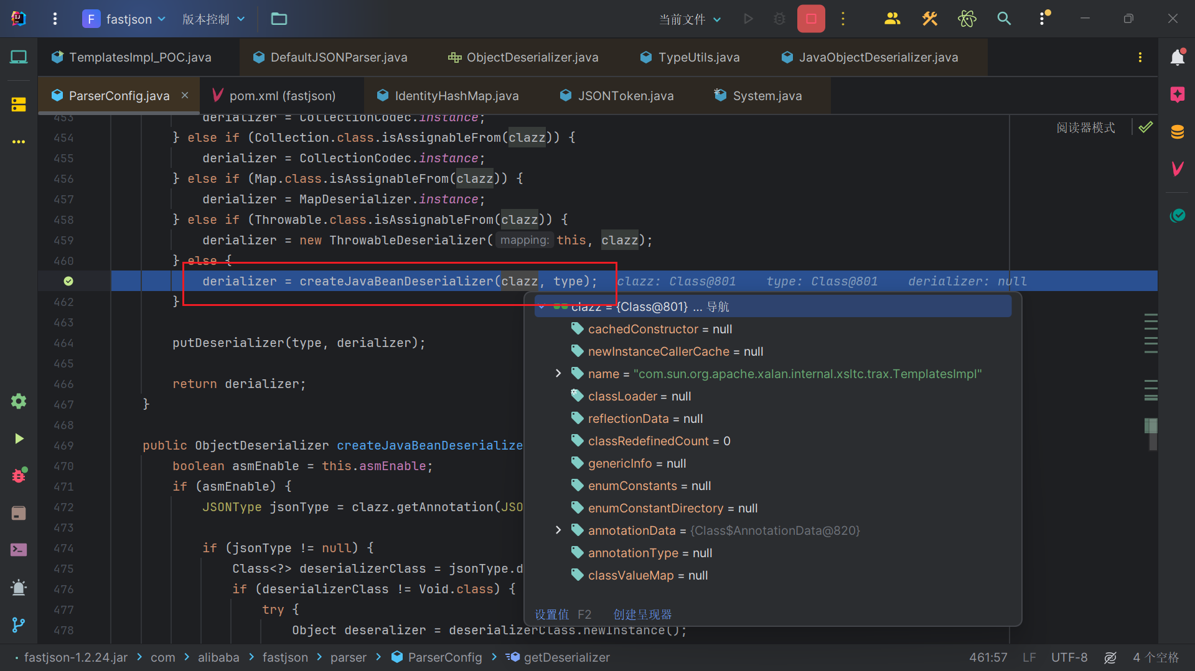
Task: Click the Debug bug icon in toolbar
Action: pyautogui.click(x=779, y=19)
